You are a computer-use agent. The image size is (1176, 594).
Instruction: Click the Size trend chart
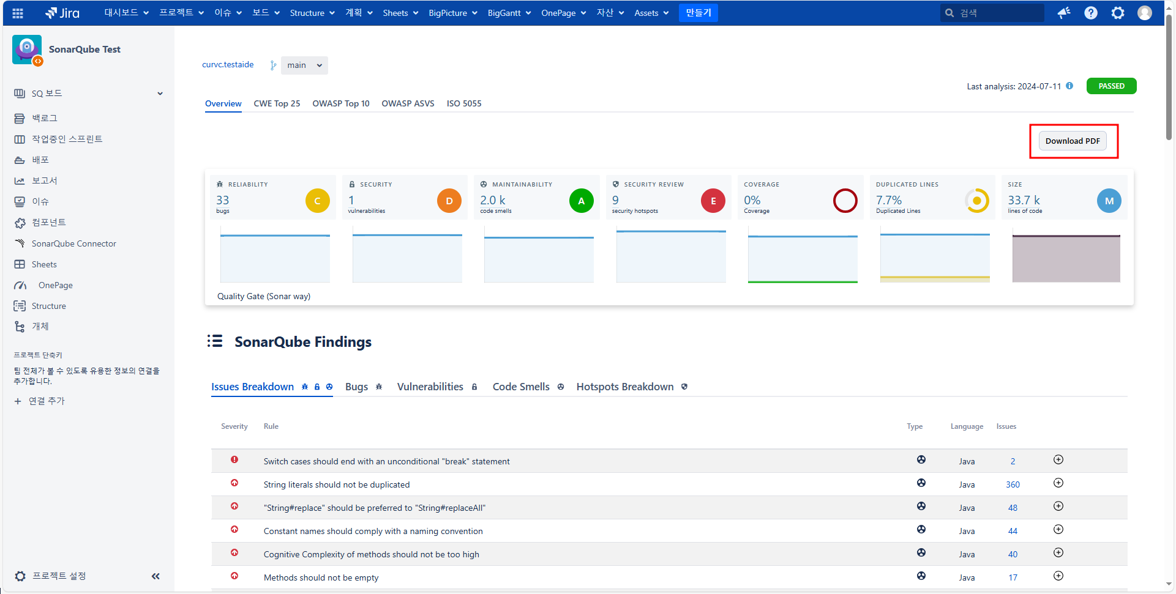1066,255
